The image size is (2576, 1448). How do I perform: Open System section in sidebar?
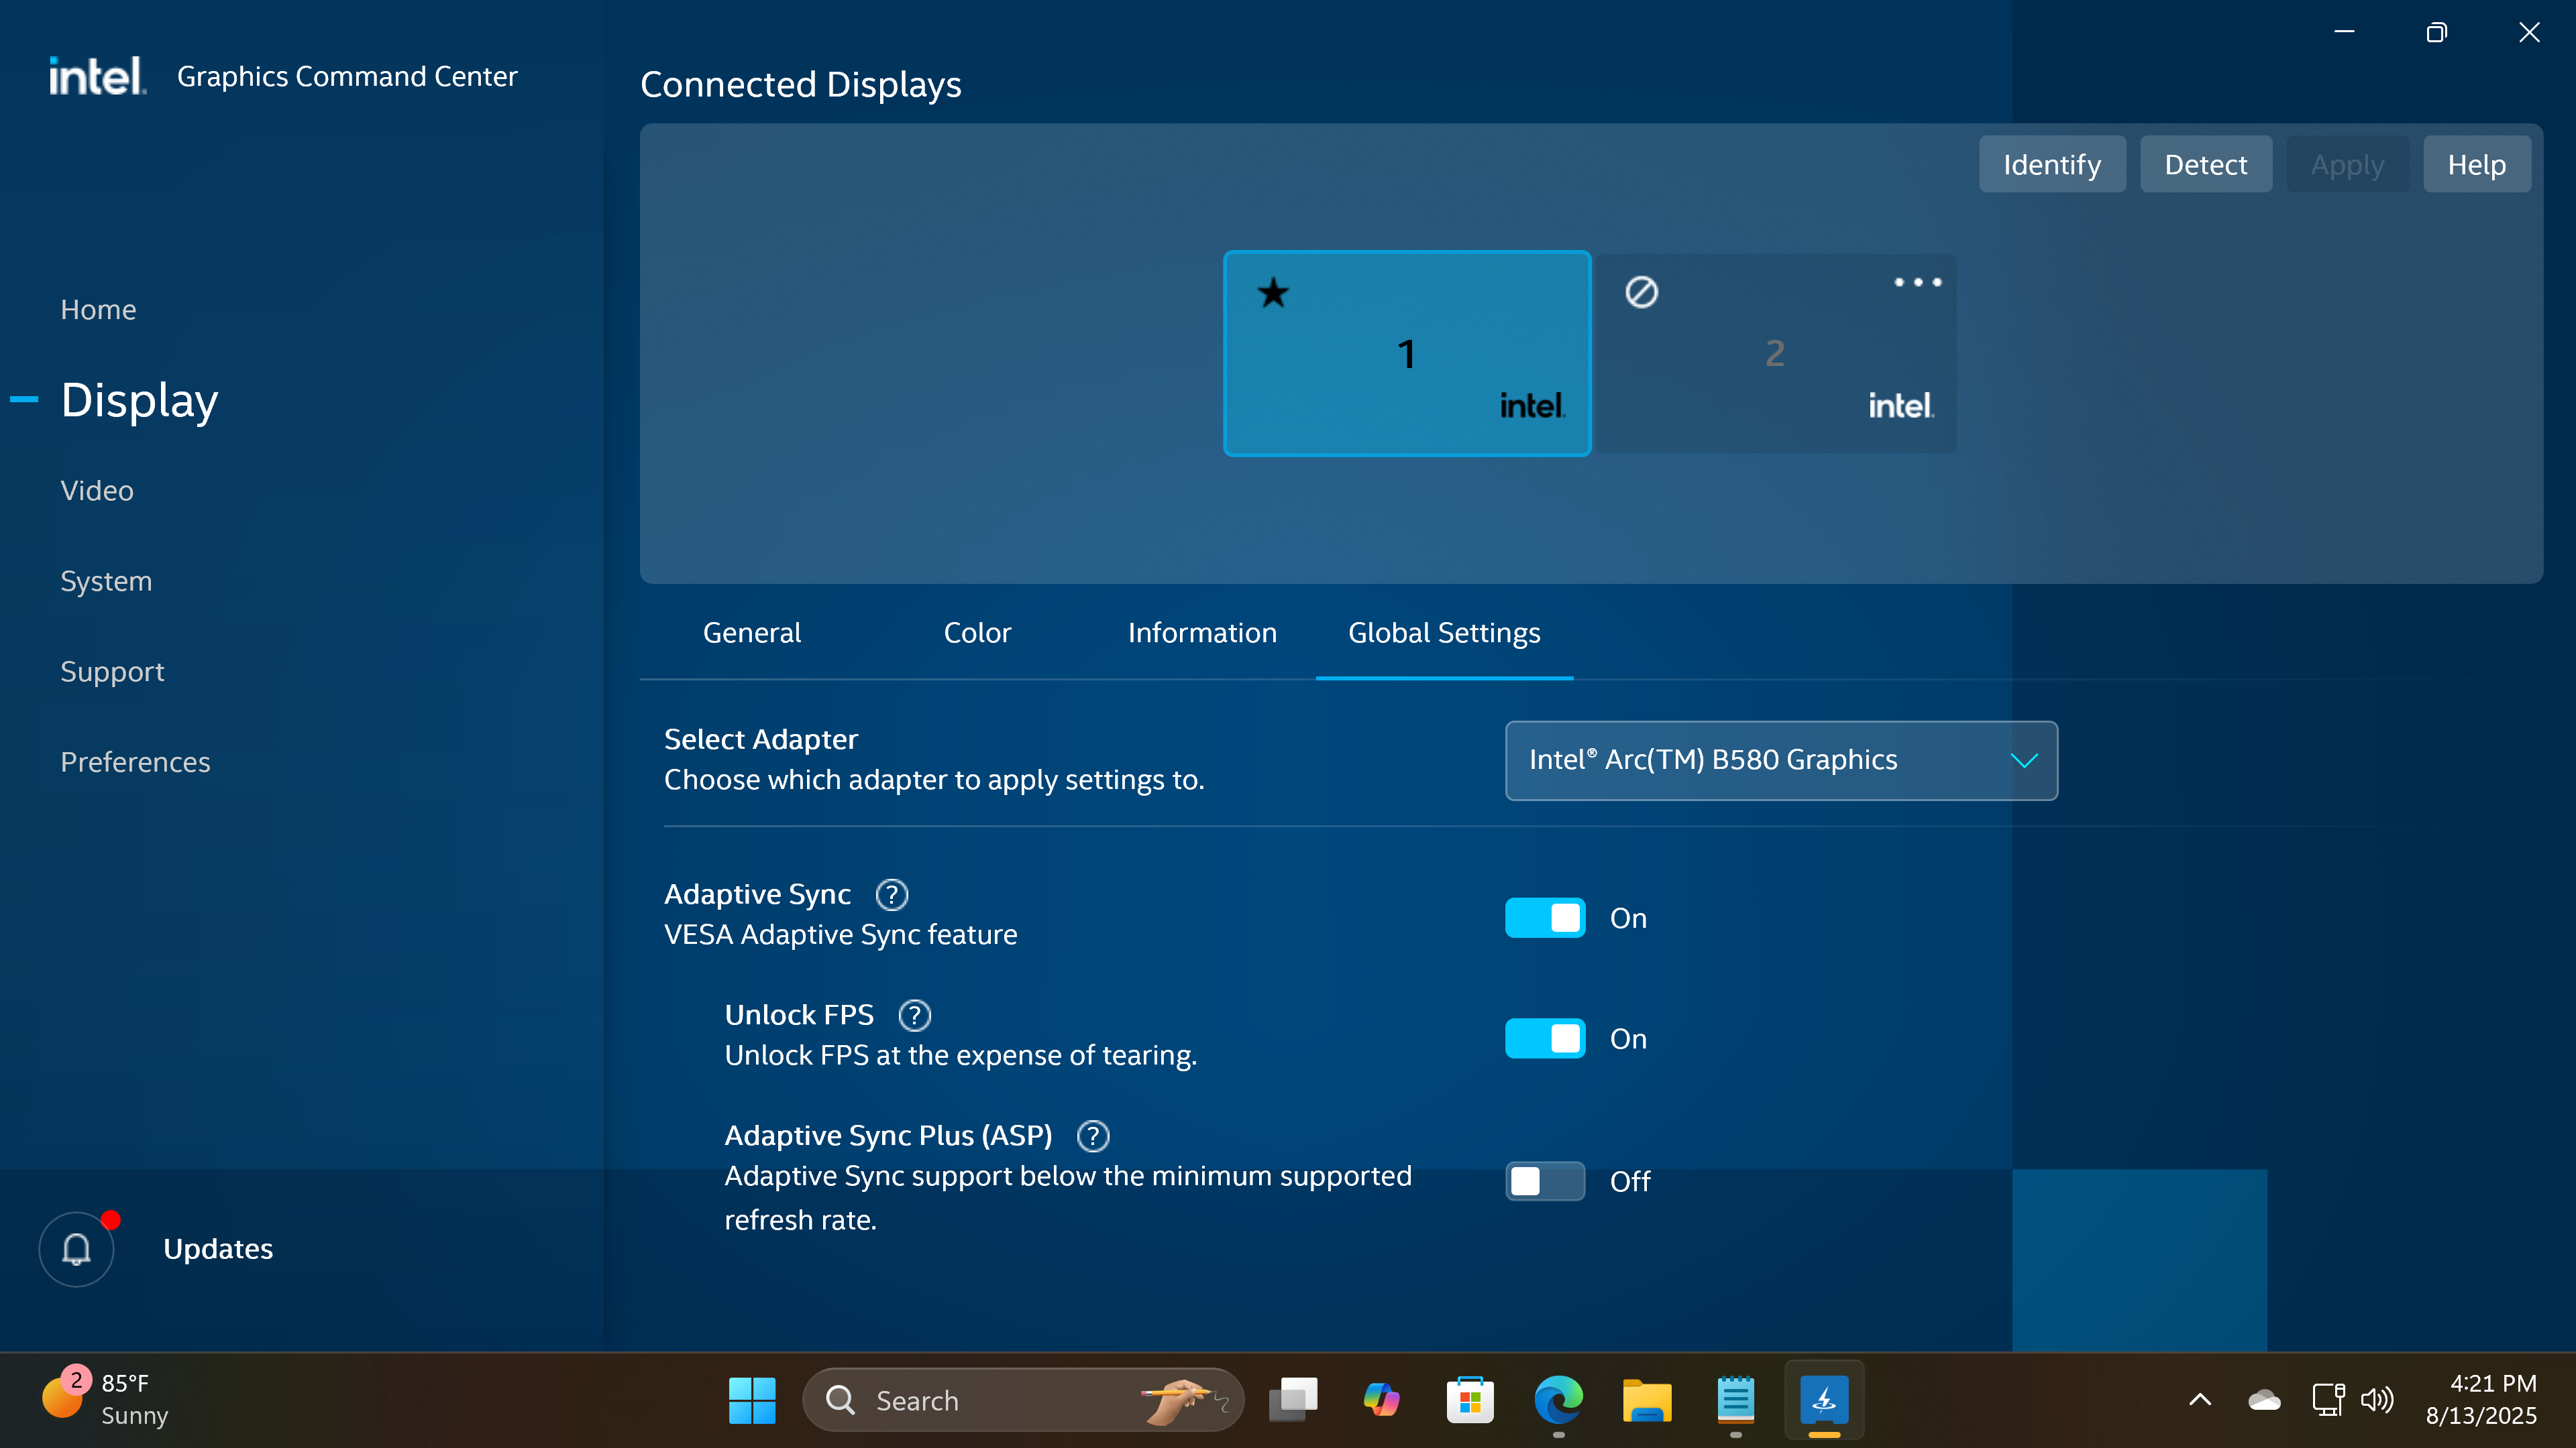coord(106,581)
